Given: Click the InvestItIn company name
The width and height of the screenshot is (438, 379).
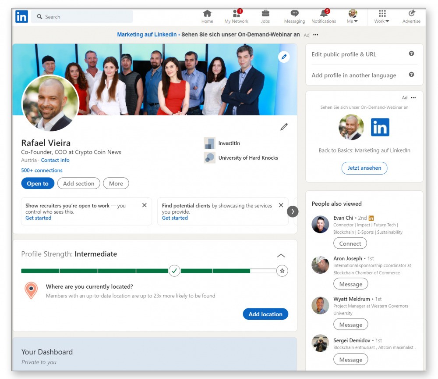Looking at the screenshot, I should (229, 143).
